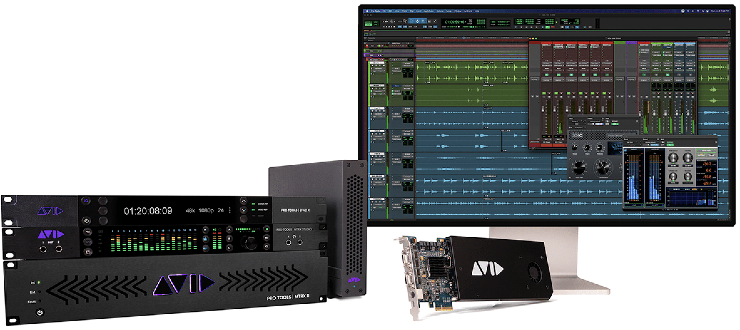The width and height of the screenshot is (740, 330).
Task: Click the PRO TOOLS | SYNC X label
Action: pos(295,210)
